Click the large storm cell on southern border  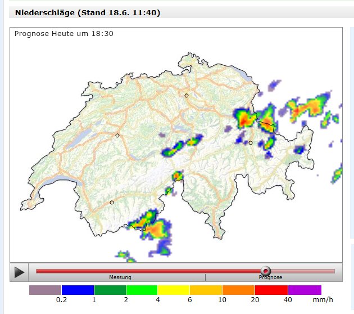[152, 225]
